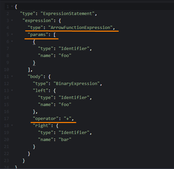Click the closing brace on line 22
The width and height of the screenshot is (174, 169).
(29, 154)
